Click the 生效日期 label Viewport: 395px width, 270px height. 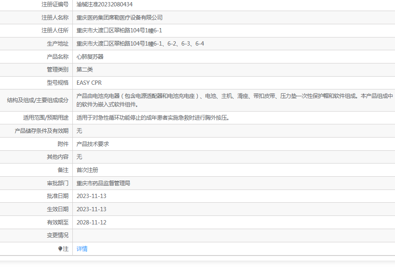tap(58, 209)
